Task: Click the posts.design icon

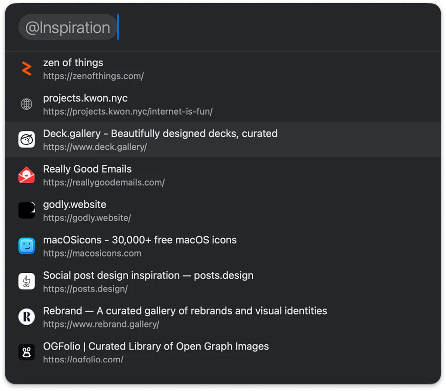Action: (27, 281)
